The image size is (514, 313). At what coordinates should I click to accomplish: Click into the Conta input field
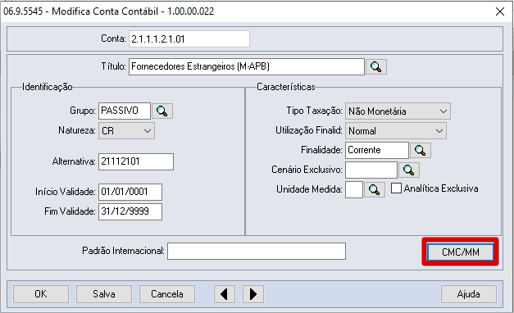pos(189,39)
